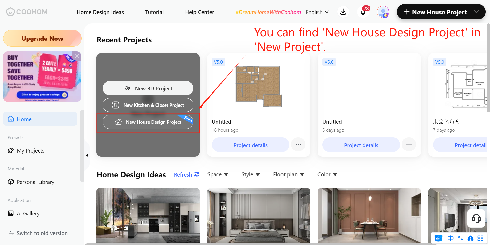490x245 pixels.
Task: Open the English language dropdown
Action: (x=317, y=12)
